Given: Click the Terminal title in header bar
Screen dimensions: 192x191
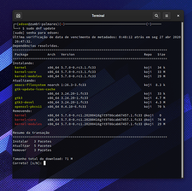Looking at the screenshot, I should pyautogui.click(x=98, y=16).
